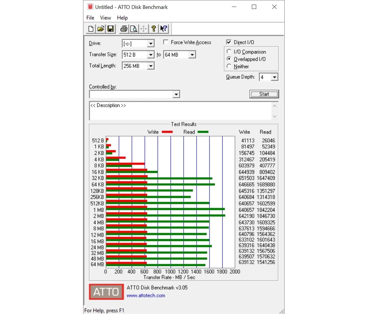
Task: Open the Total Length dropdown
Action: coord(151,66)
